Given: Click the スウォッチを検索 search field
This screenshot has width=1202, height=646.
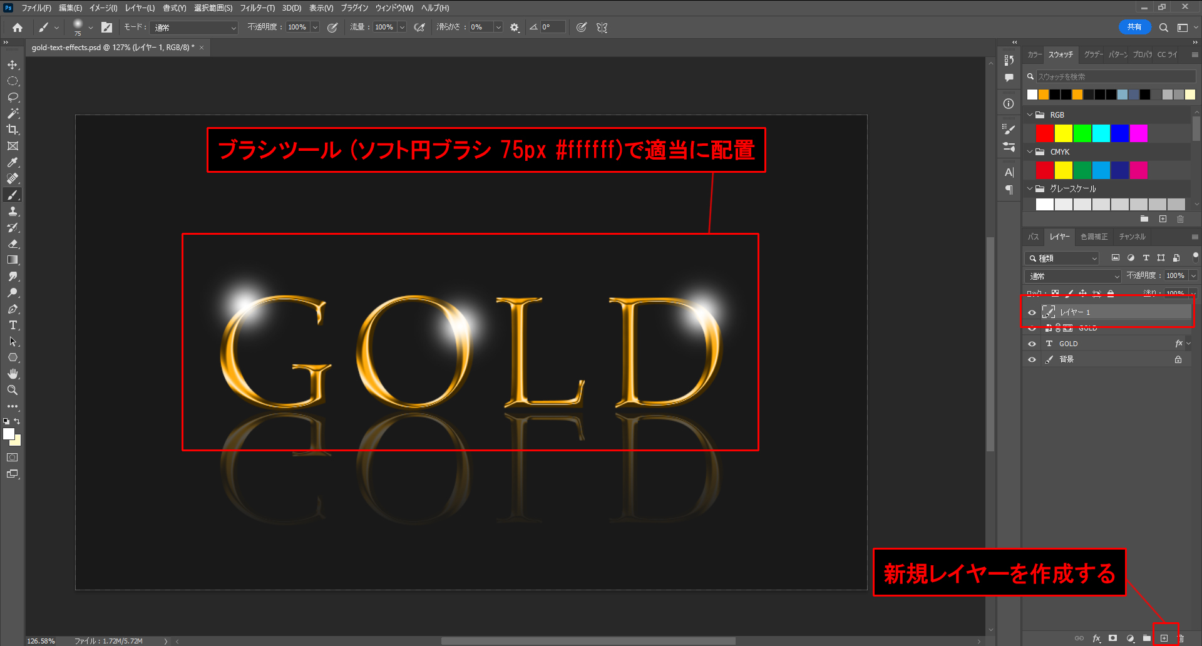Looking at the screenshot, I should coord(1114,77).
